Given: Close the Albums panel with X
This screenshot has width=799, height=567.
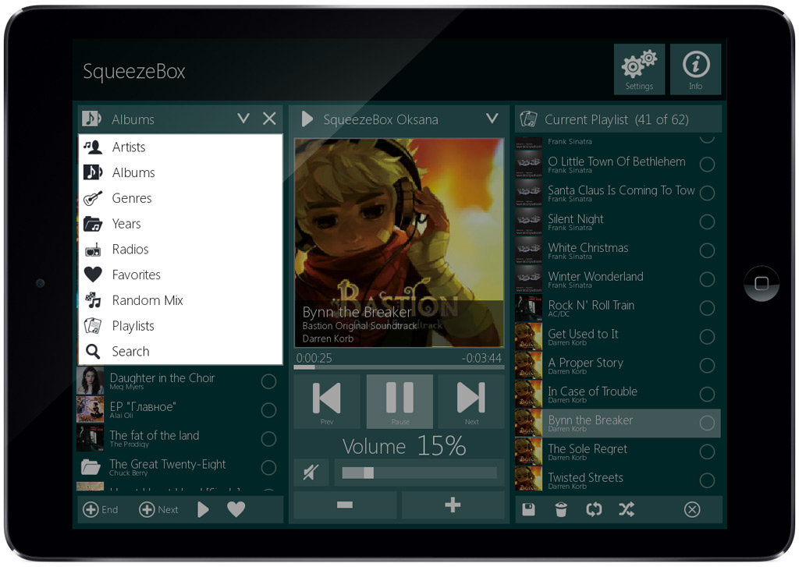Looking at the screenshot, I should pos(269,119).
